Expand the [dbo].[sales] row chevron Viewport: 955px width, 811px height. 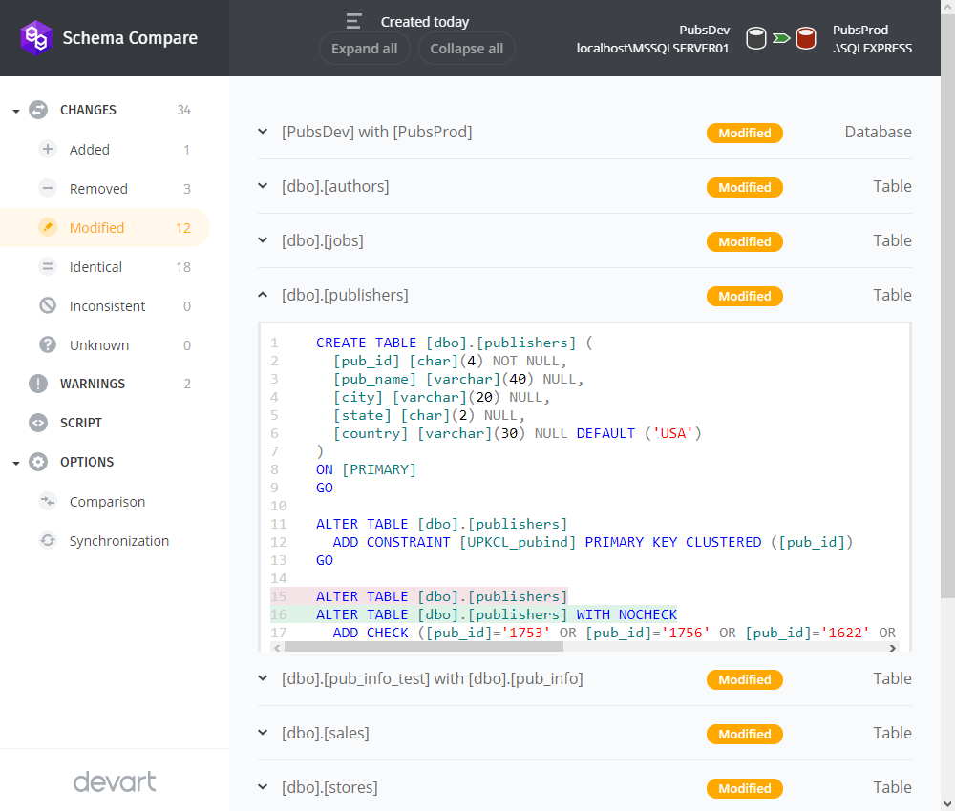coord(263,733)
